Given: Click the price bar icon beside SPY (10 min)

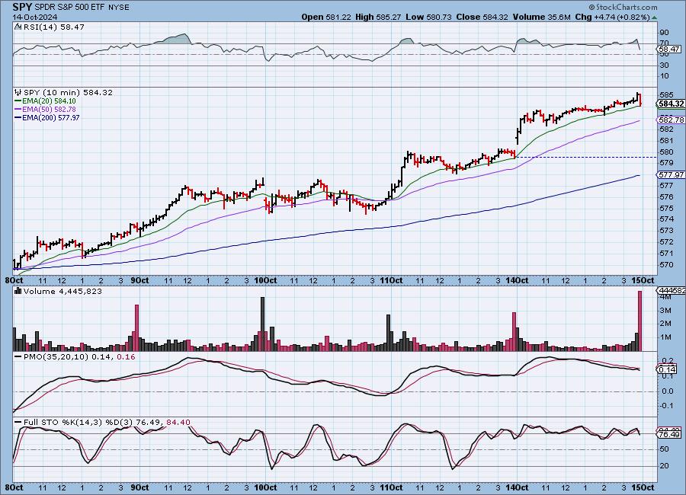Looking at the screenshot, I should [18, 92].
